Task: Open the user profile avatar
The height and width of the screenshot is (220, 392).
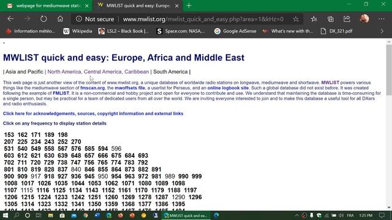Action: click(364, 19)
